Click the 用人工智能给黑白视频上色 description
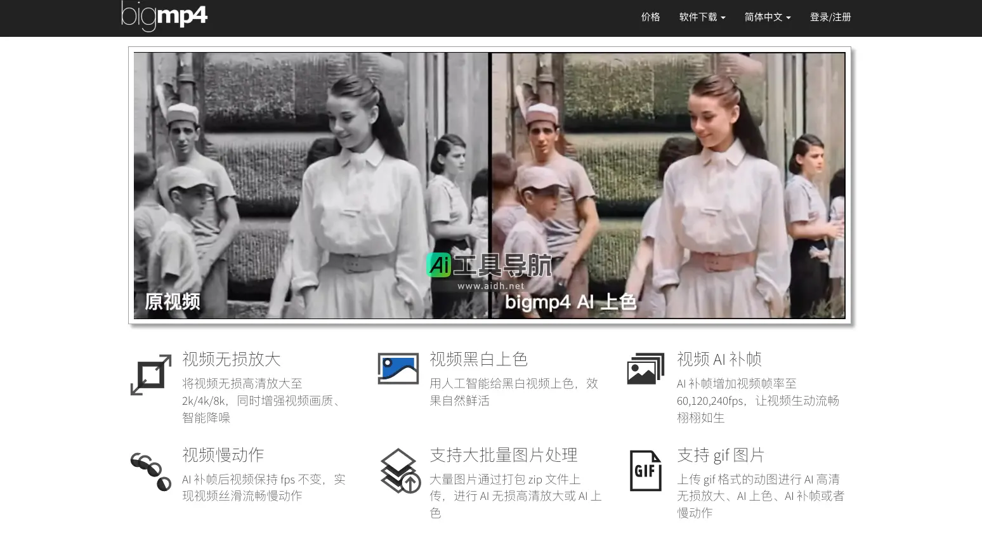Image resolution: width=982 pixels, height=545 pixels. coord(514,392)
